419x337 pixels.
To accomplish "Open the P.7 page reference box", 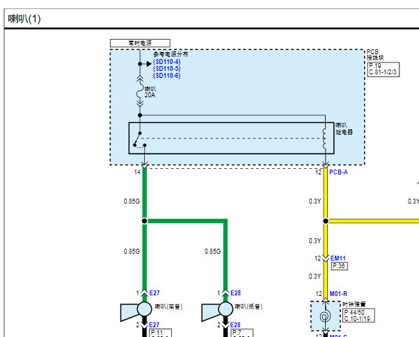I will [242, 333].
